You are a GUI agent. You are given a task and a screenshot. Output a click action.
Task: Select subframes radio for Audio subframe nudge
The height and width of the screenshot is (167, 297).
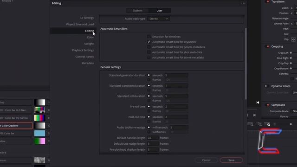point(148,132)
